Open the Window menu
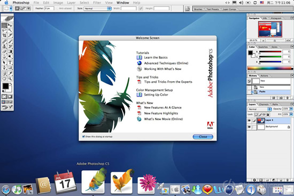The width and height of the screenshot is (294, 196). [x=122, y=3]
